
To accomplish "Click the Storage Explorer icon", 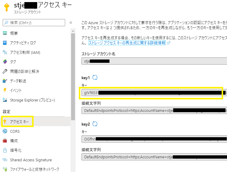I will point(5,100).
